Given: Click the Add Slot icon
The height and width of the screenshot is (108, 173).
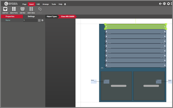Looking at the screenshot, I should (22, 9).
